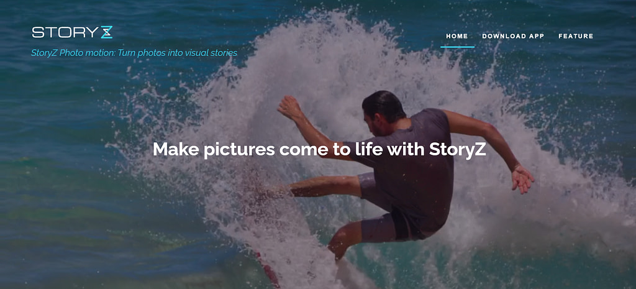Screen dimensions: 636x289
Task: Click the StoryZ logo
Action: pyautogui.click(x=72, y=32)
